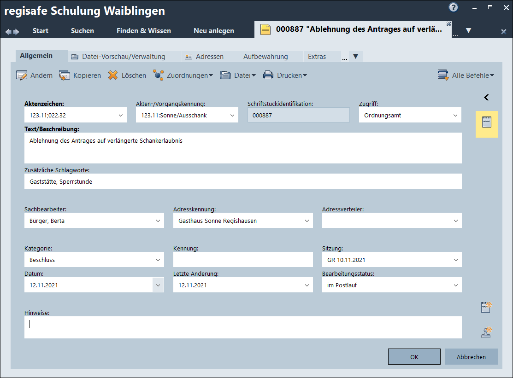Click the Kopieren copy icon
Viewport: 513px width, 378px height.
tap(65, 76)
